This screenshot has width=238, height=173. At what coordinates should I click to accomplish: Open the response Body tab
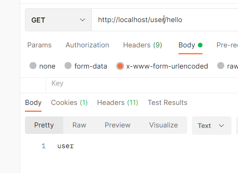[x=33, y=103]
